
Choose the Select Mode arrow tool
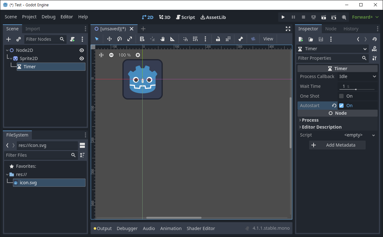click(97, 39)
